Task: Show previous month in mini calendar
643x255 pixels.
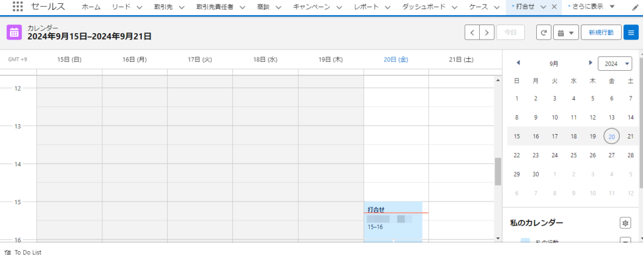Action: click(518, 63)
